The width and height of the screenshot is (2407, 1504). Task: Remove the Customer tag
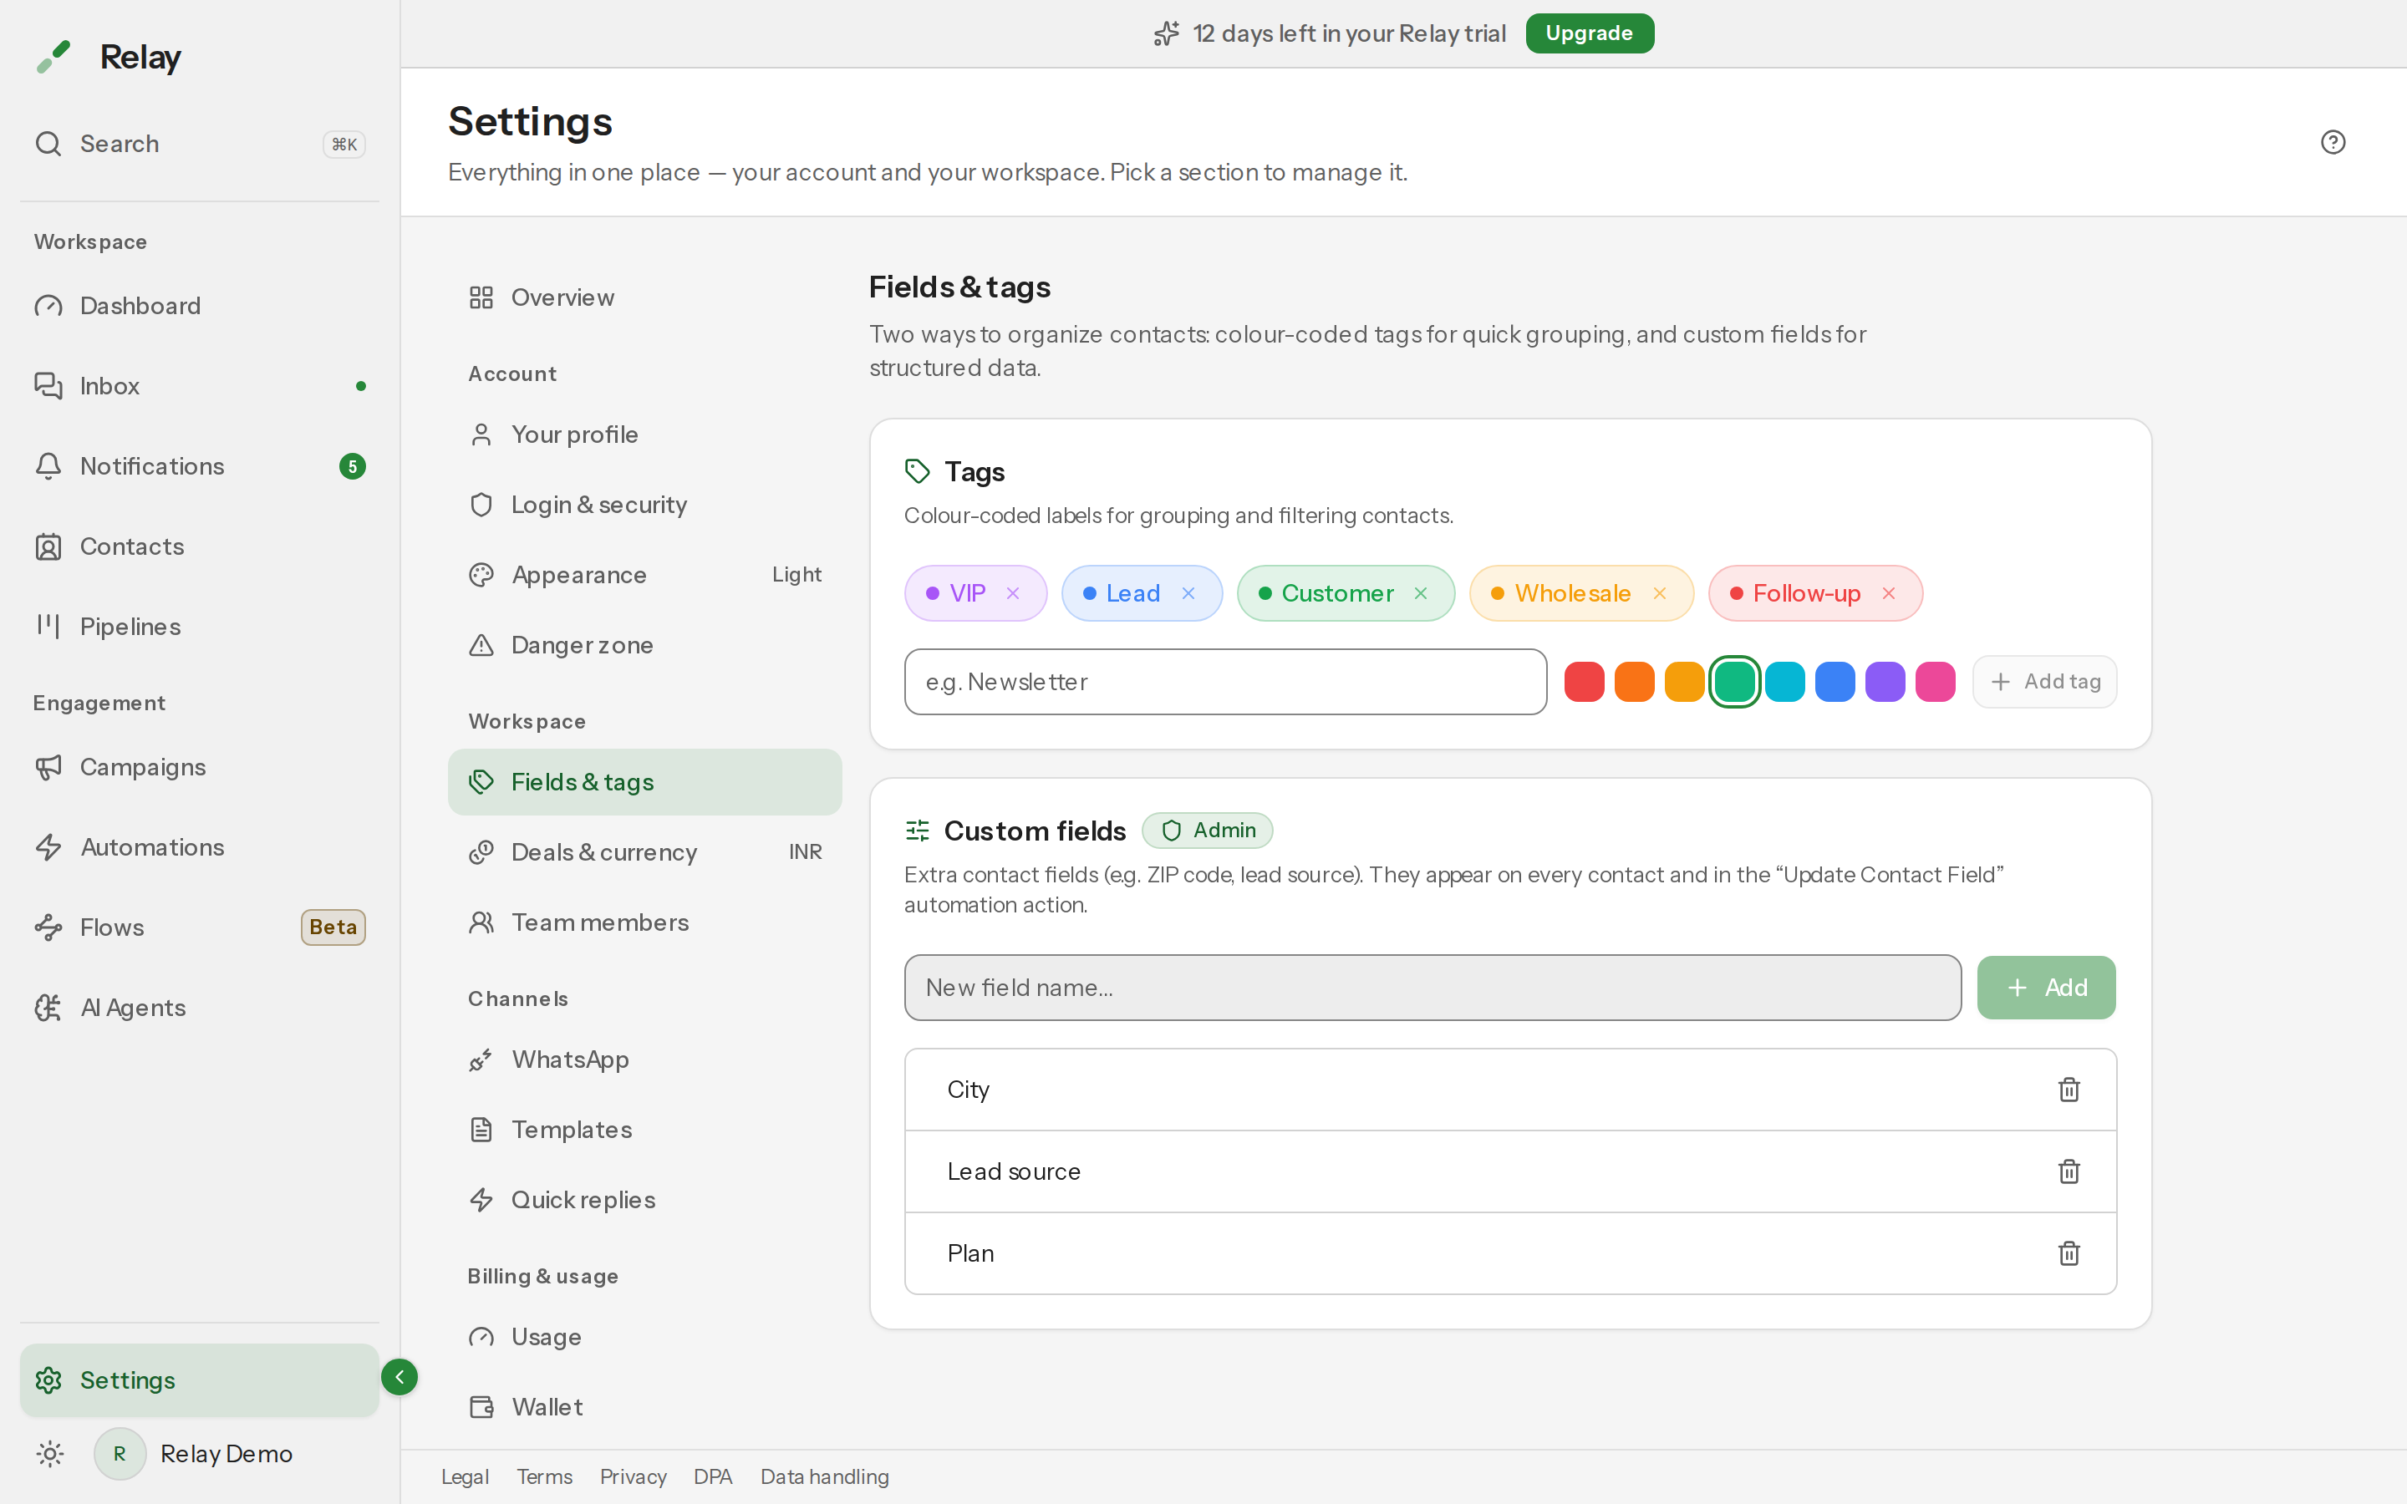point(1420,594)
